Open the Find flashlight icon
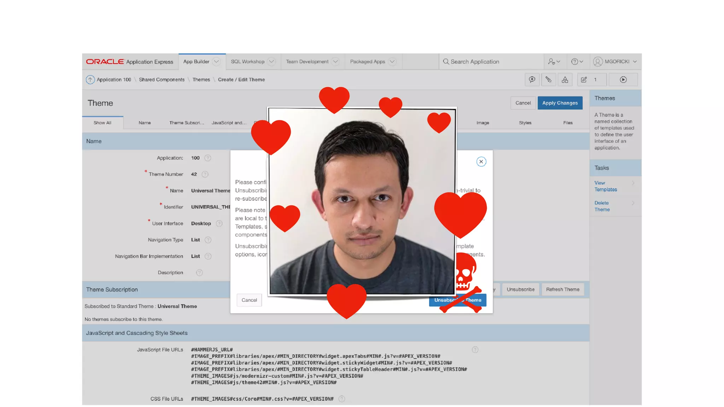 point(548,79)
